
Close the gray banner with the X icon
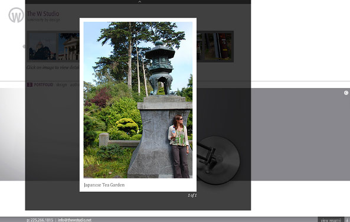(x=346, y=93)
